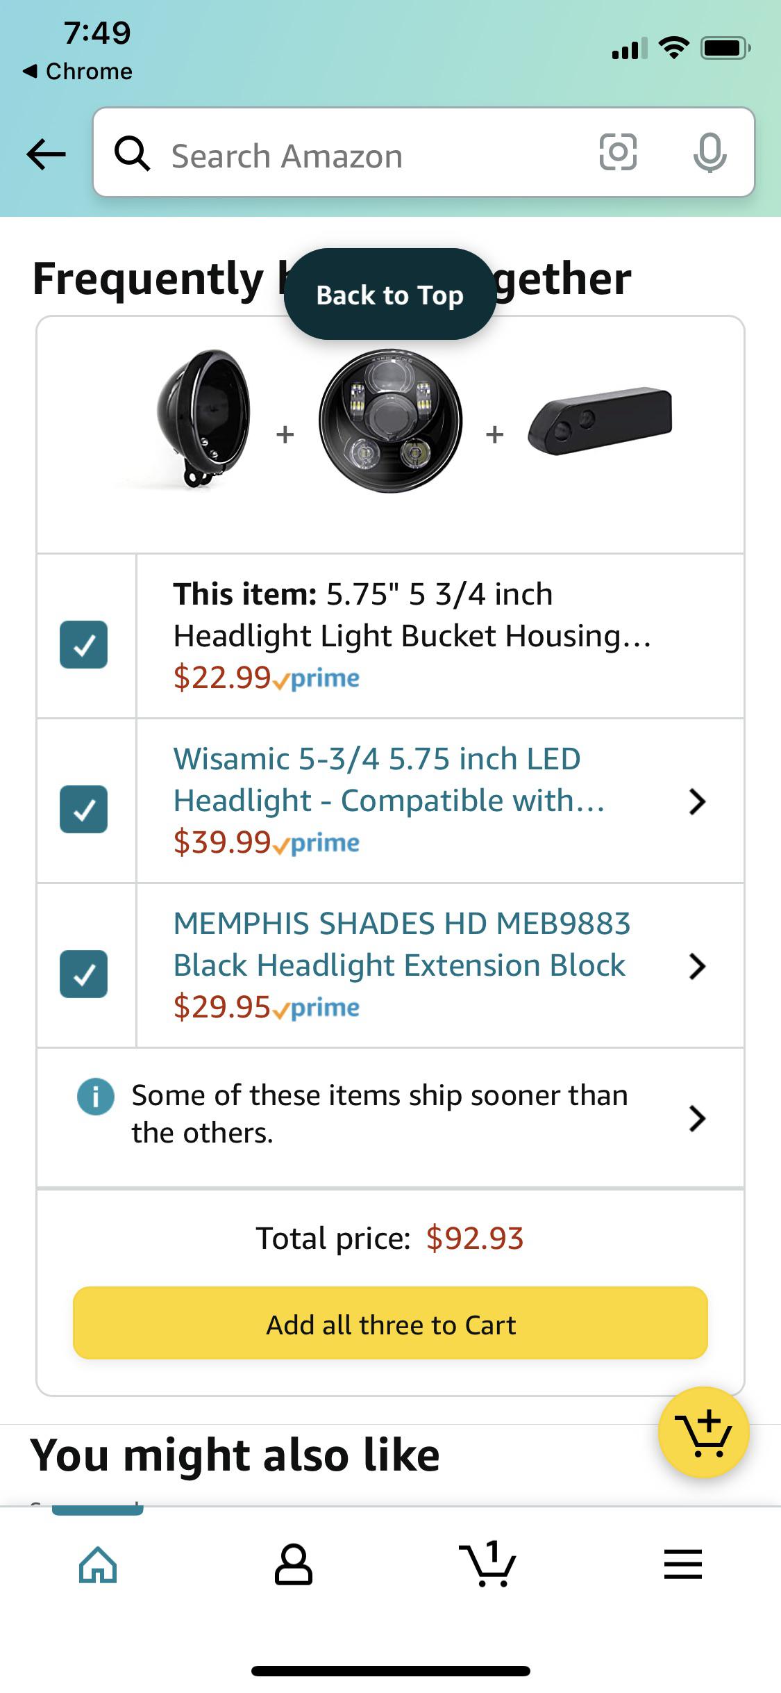Uncheck the Memphis Shades Extension Block item
The image size is (781, 1693).
tap(85, 974)
